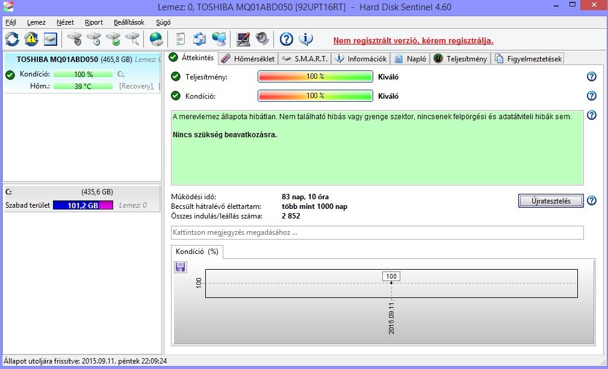Click the Kondíció 100 % gradient bar
Viewport: 608px width, 369px height.
315,96
